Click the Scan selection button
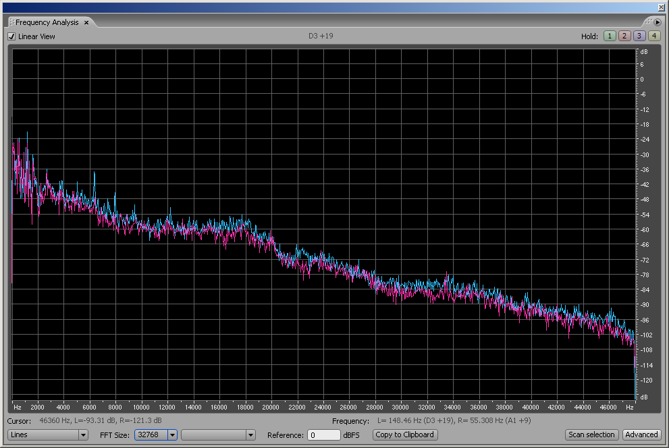This screenshot has height=448, width=669. [591, 435]
